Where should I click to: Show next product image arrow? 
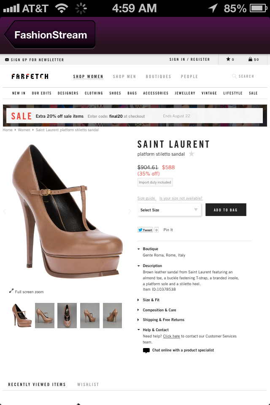click(130, 211)
